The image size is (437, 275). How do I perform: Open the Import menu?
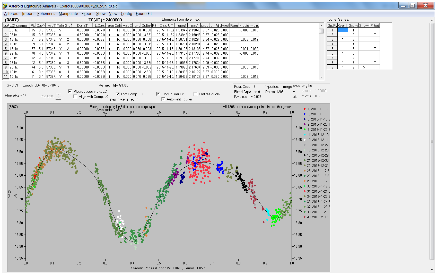coord(28,14)
